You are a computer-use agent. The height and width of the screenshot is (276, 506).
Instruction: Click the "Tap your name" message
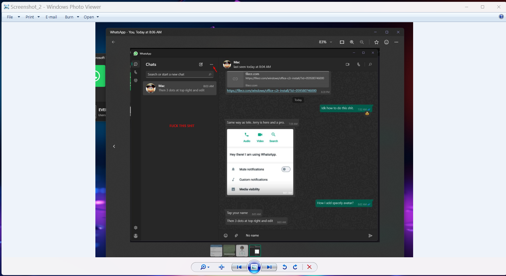(x=244, y=213)
